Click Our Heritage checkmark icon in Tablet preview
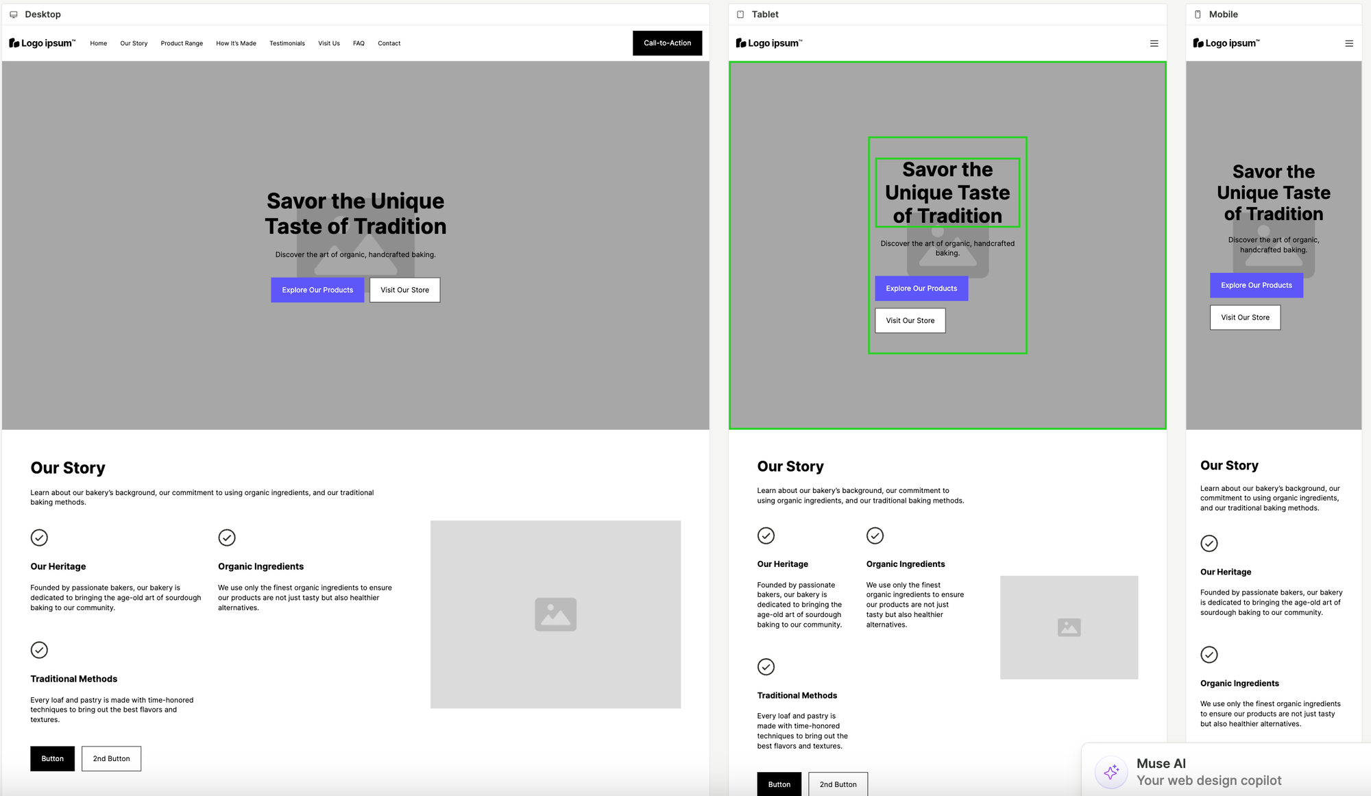Screen dimensions: 1371x796 pos(766,535)
